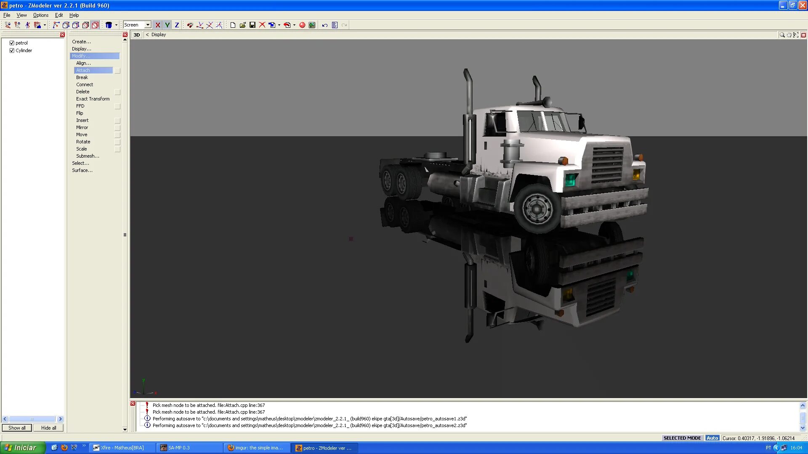Open the Export dropdown arrow
Image resolution: width=808 pixels, height=454 pixels.
coord(294,25)
